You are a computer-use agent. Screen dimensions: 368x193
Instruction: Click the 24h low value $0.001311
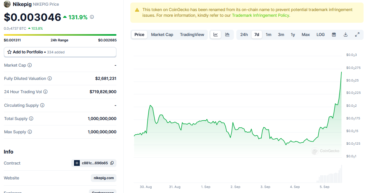pos(12,40)
